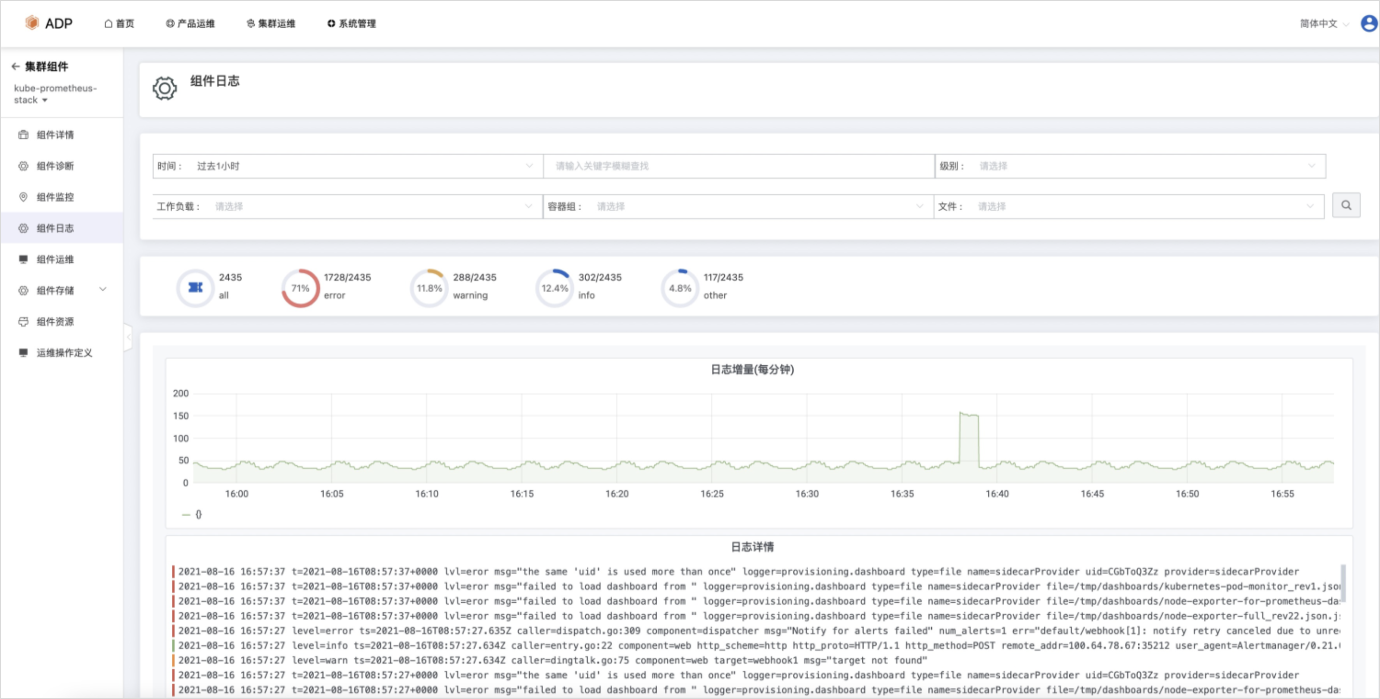Click the level=info entry.go:22 log line

coord(756,646)
